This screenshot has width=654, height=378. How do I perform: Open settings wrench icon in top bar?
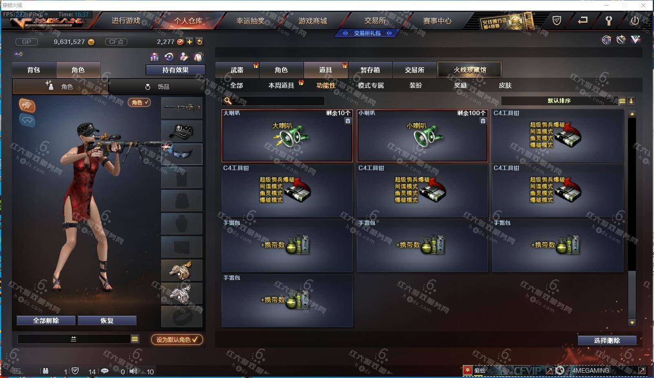point(609,20)
